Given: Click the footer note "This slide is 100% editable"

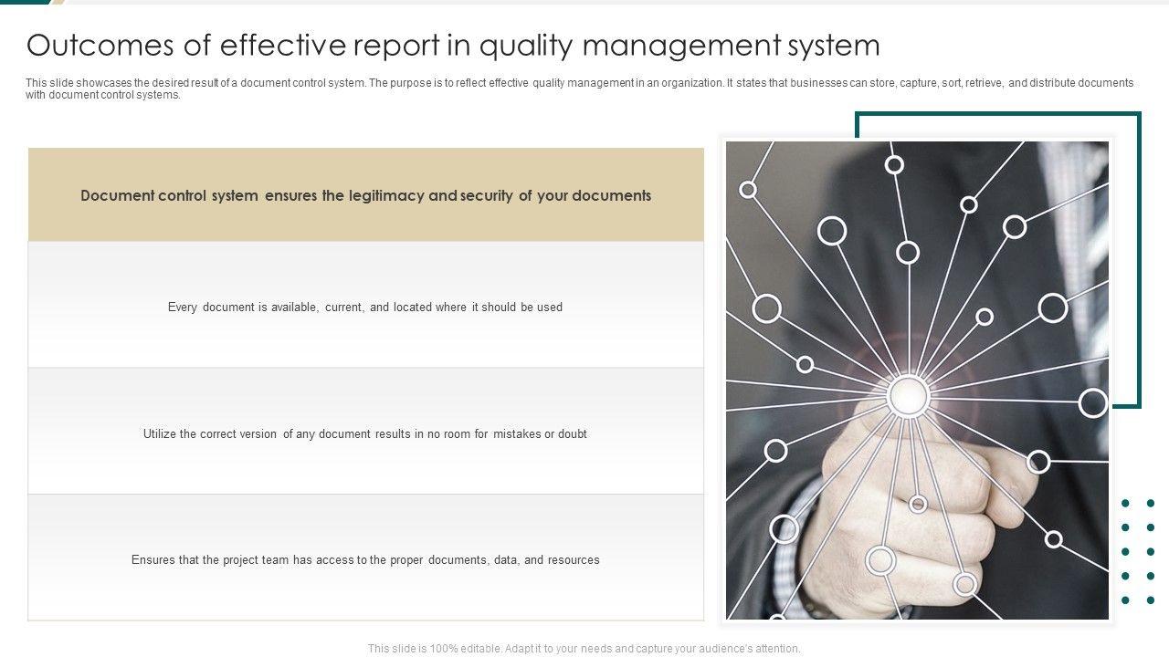Looking at the screenshot, I should [584, 649].
